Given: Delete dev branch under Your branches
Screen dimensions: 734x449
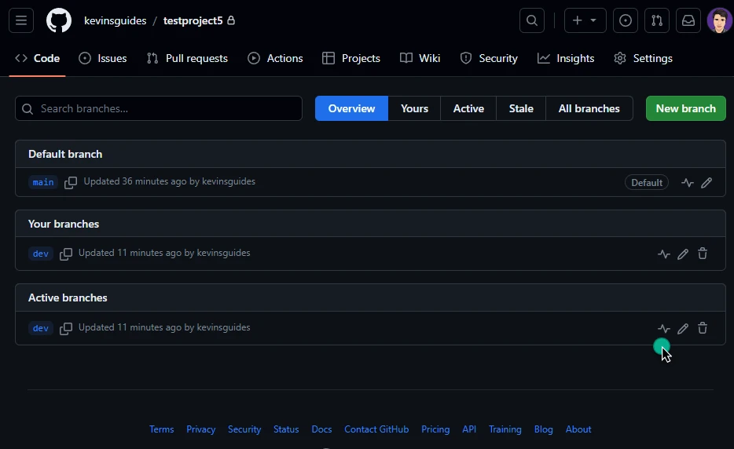Looking at the screenshot, I should pyautogui.click(x=703, y=254).
